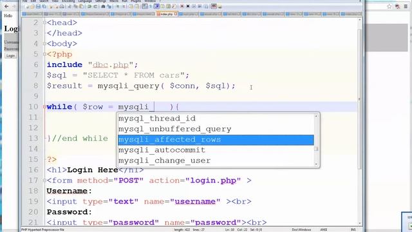Collapse the form fold marker on line 17

(44, 180)
